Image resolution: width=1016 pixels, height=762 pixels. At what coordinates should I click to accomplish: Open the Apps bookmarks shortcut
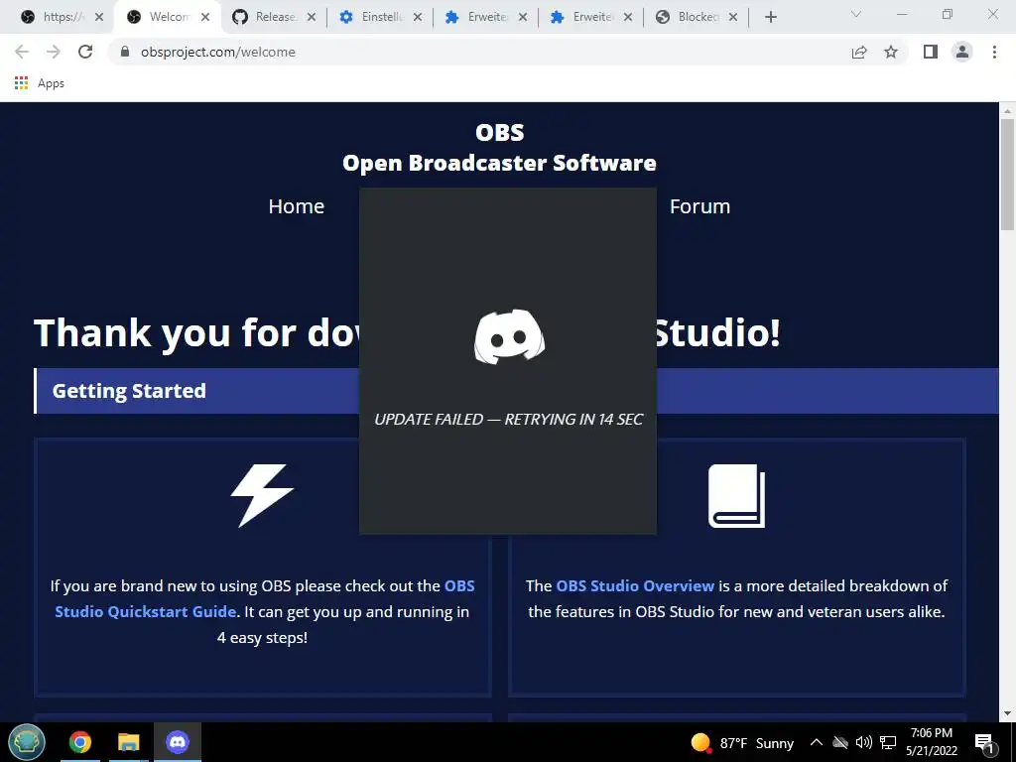click(x=40, y=83)
